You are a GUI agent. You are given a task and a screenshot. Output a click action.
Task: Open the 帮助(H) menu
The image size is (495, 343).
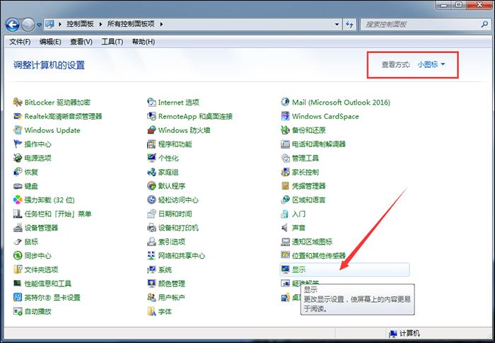coord(144,42)
